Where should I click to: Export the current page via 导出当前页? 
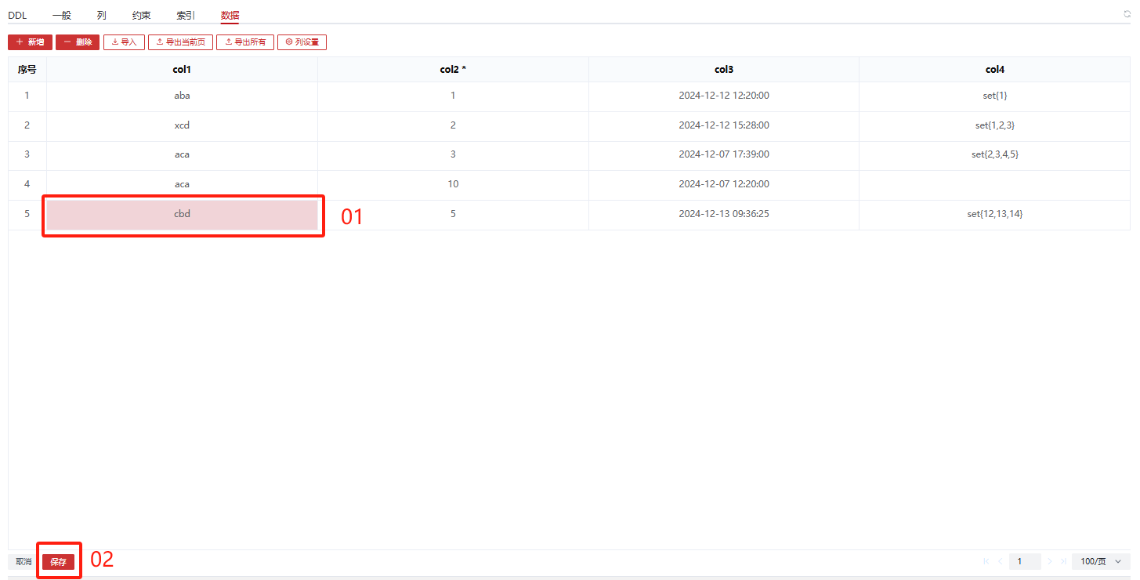click(180, 42)
